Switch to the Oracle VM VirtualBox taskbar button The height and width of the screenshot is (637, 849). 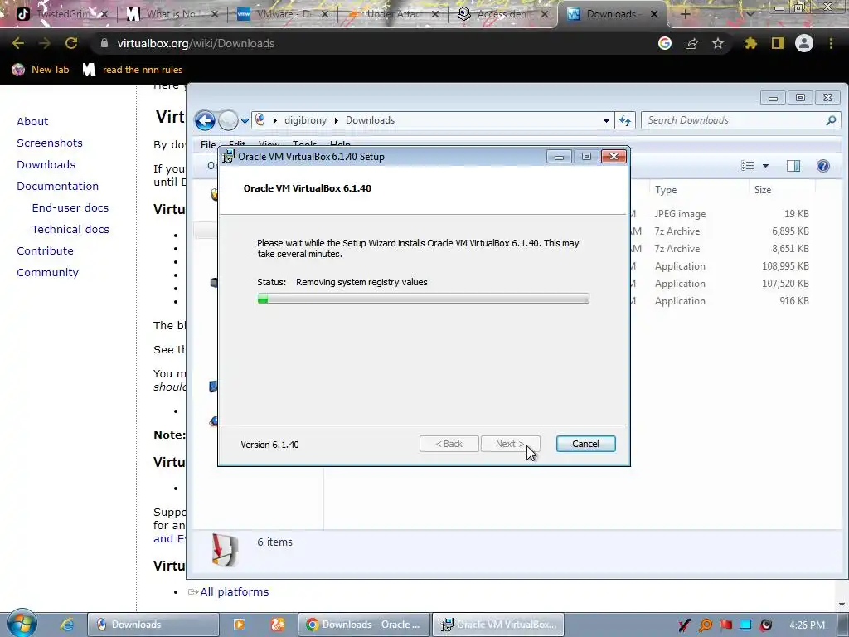tap(498, 625)
